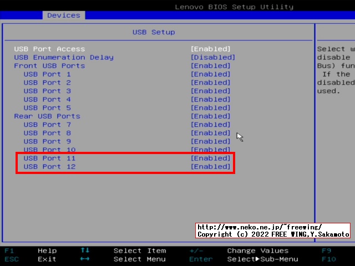The width and height of the screenshot is (355, 266).
Task: Change USB Port 3 enabled value
Action: [210, 91]
